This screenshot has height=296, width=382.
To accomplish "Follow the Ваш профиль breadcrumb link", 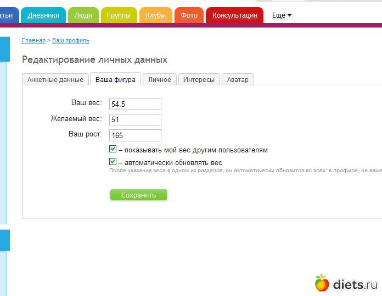I will [71, 40].
